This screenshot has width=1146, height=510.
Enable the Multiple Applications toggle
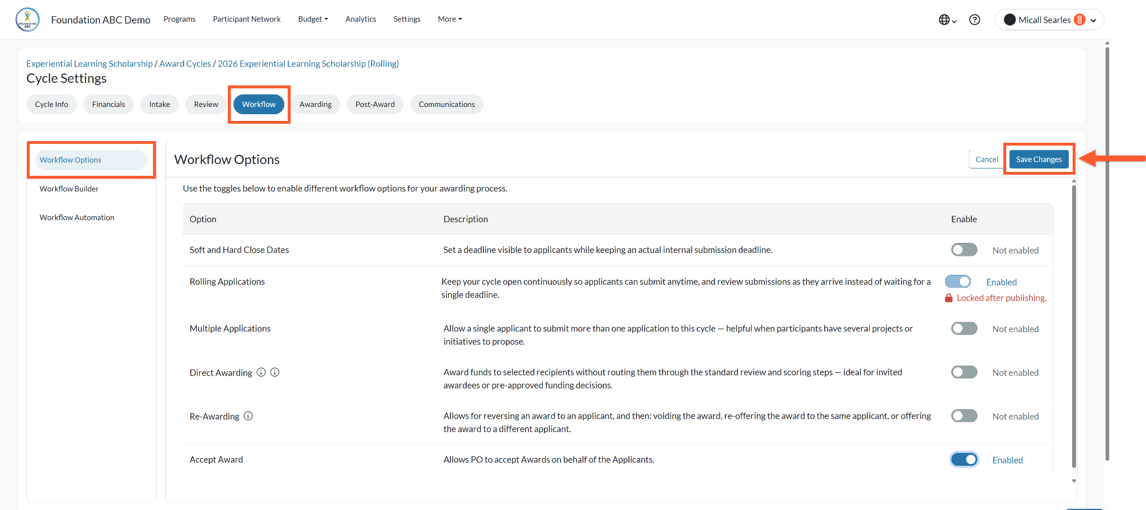coord(964,329)
